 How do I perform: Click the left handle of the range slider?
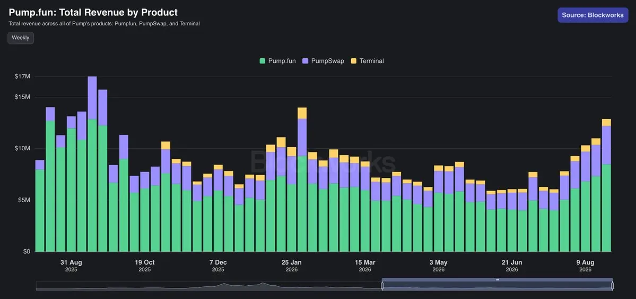click(382, 286)
